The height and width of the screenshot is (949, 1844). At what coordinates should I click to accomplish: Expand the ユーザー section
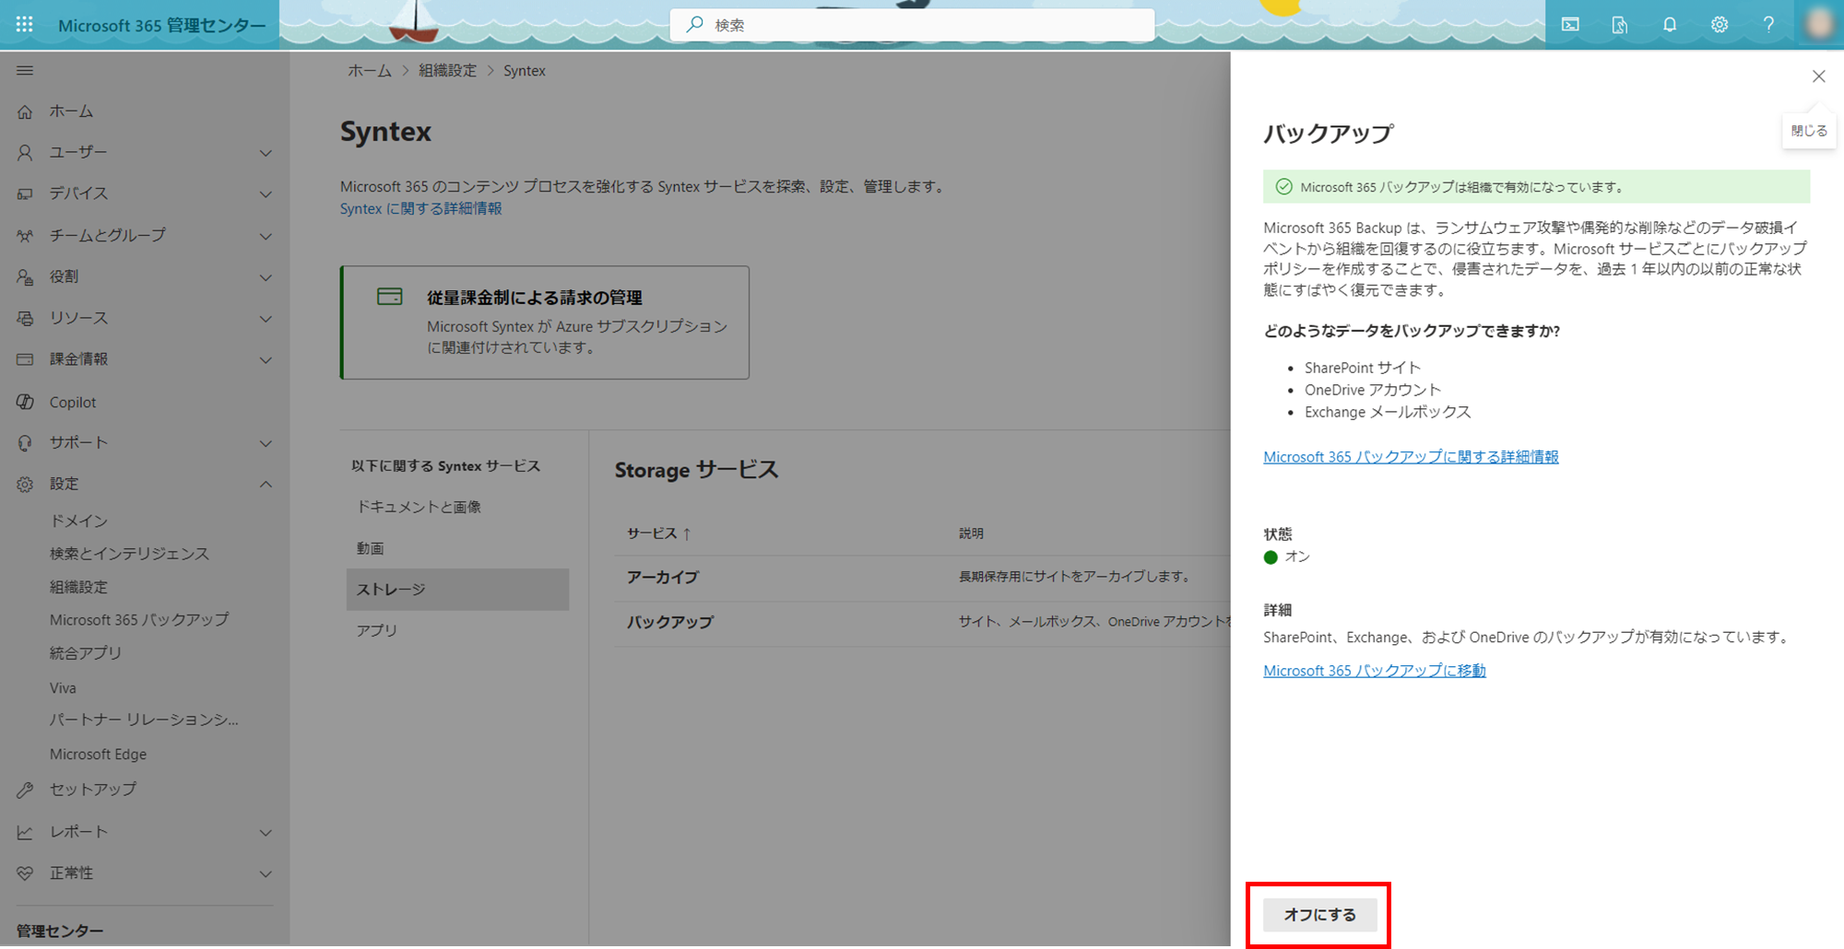[x=266, y=153]
